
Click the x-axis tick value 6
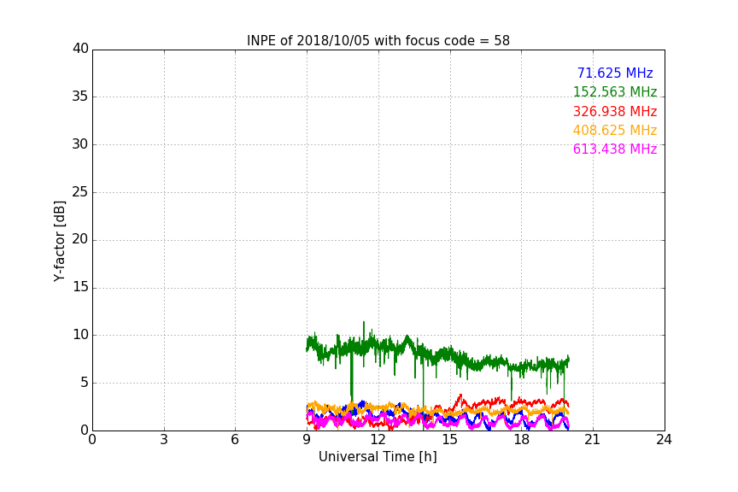(x=235, y=440)
